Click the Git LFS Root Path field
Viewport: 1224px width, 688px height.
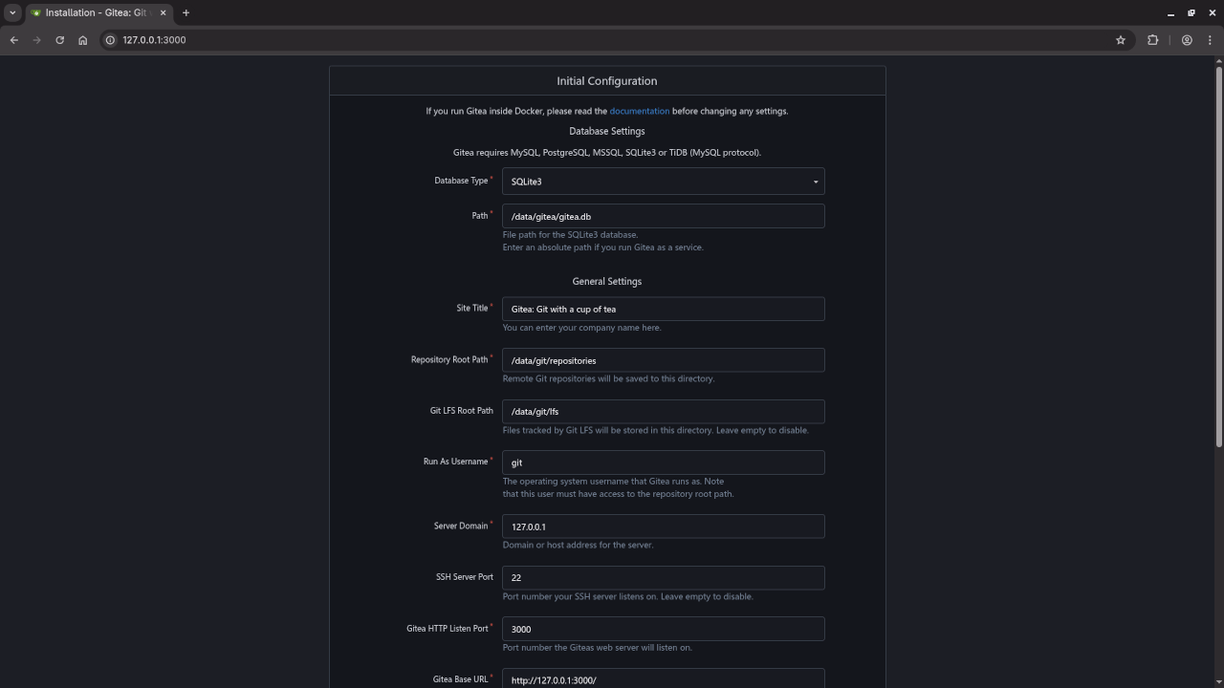pyautogui.click(x=663, y=412)
